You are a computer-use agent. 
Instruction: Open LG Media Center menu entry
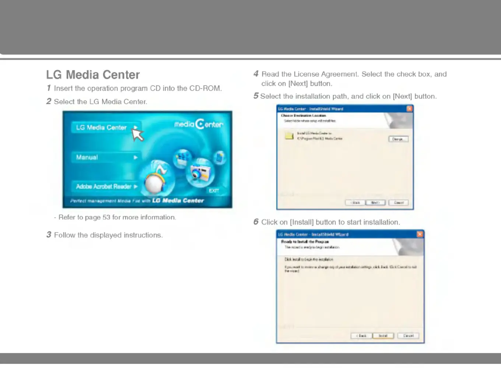[x=106, y=127]
